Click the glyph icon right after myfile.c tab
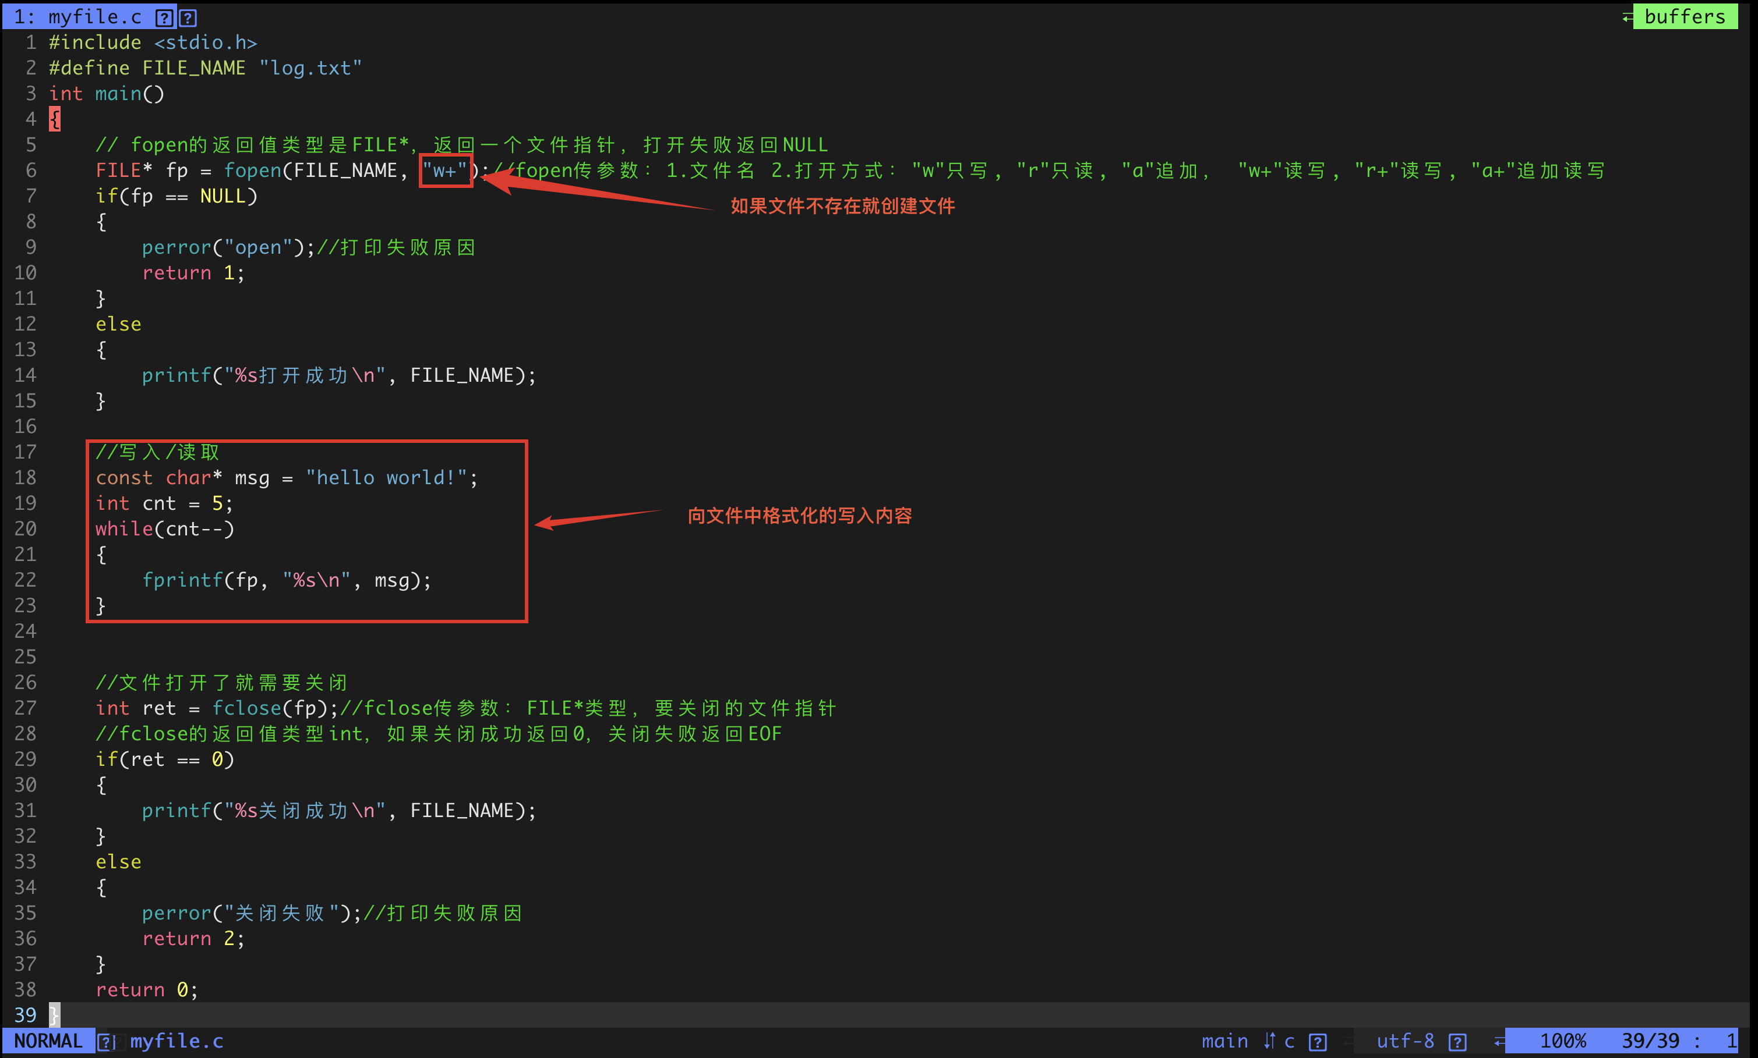1758x1058 pixels. 188,18
